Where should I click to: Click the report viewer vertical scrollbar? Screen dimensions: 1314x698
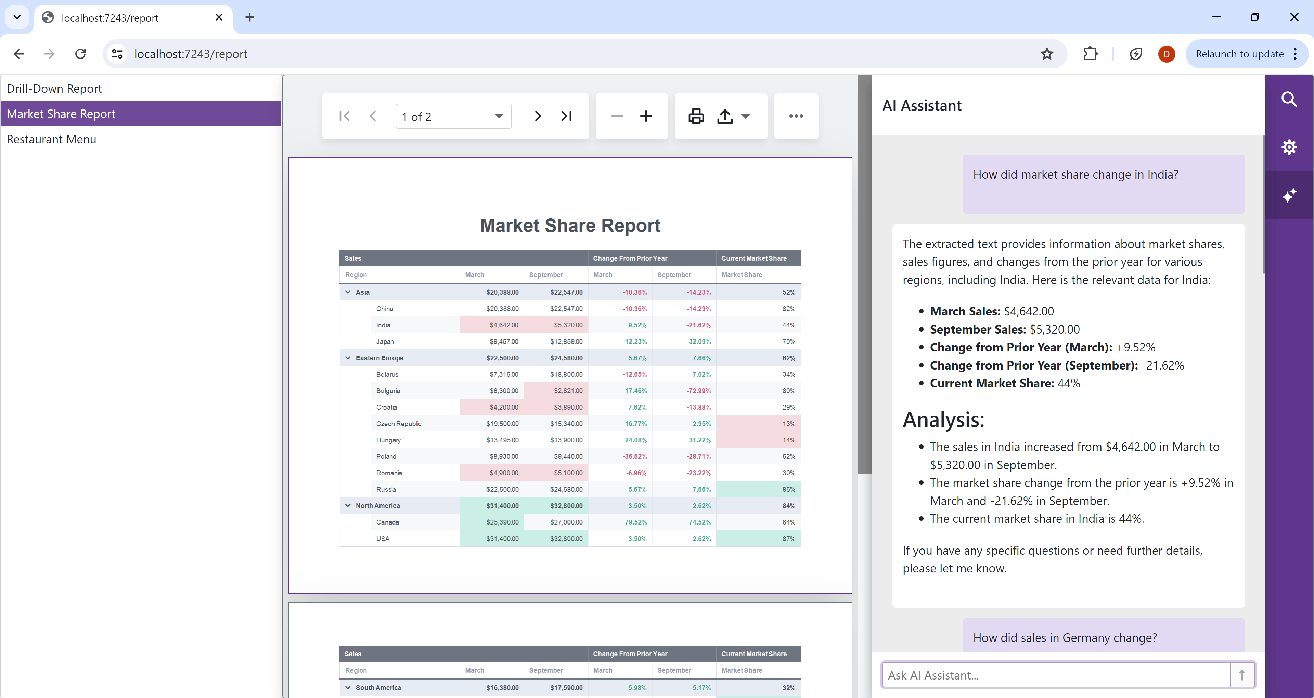point(864,275)
